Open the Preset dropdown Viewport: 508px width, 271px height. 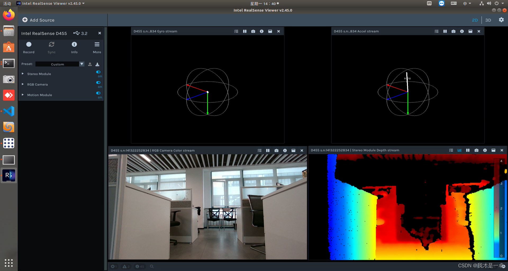click(82, 64)
